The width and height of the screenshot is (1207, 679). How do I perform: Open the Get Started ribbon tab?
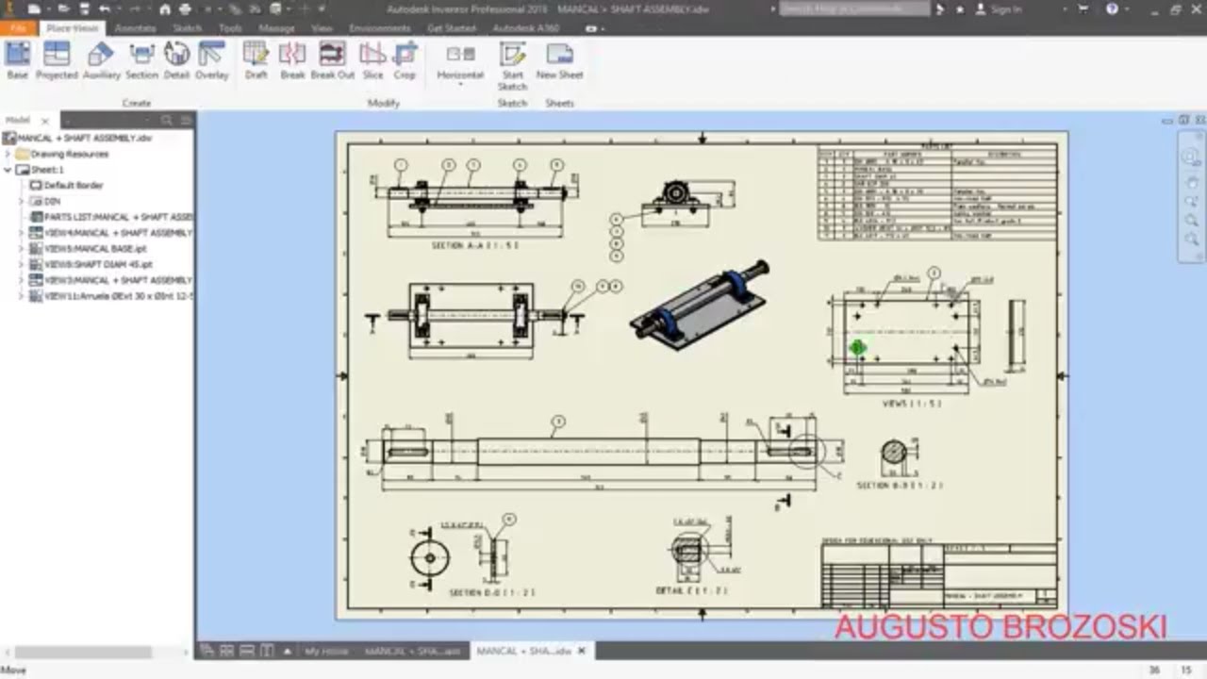tap(453, 28)
